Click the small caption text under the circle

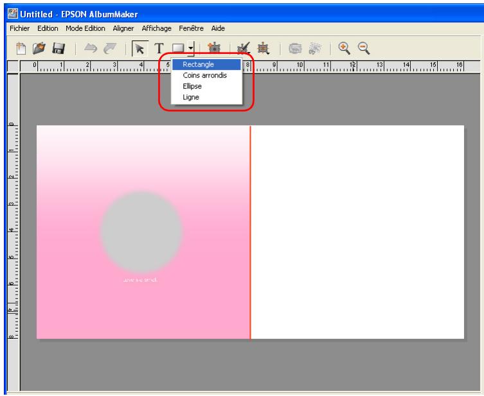point(141,280)
